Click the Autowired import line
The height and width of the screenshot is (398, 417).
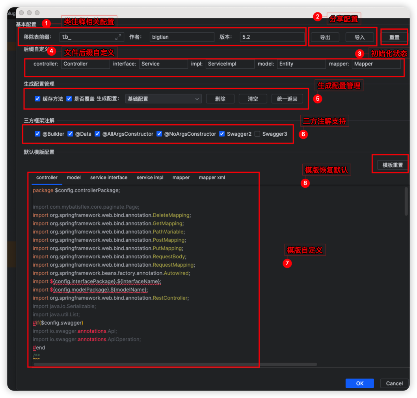click(112, 273)
